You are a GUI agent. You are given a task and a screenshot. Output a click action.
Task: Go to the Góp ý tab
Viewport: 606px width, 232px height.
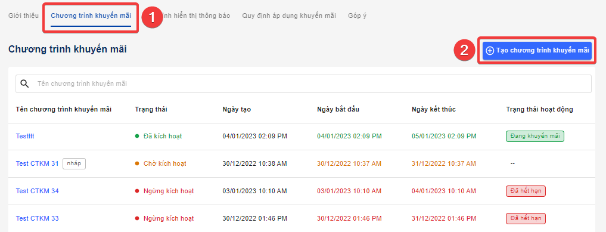tap(357, 16)
